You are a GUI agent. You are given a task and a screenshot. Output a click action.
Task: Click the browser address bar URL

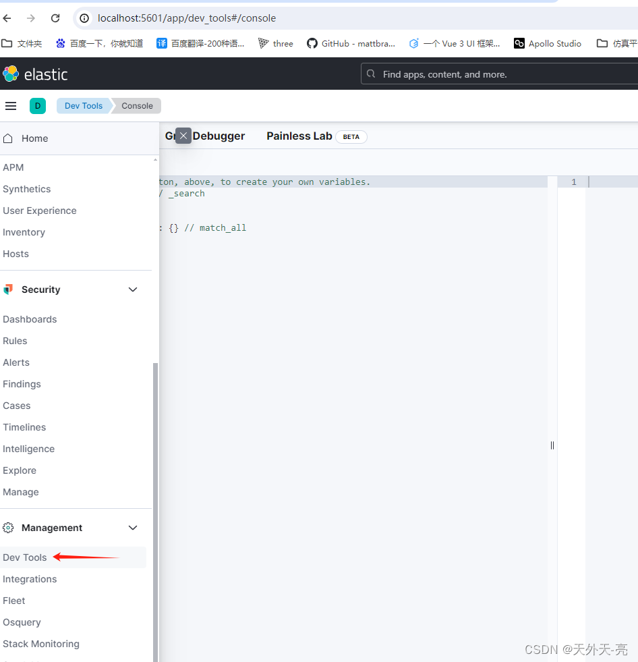tap(187, 18)
